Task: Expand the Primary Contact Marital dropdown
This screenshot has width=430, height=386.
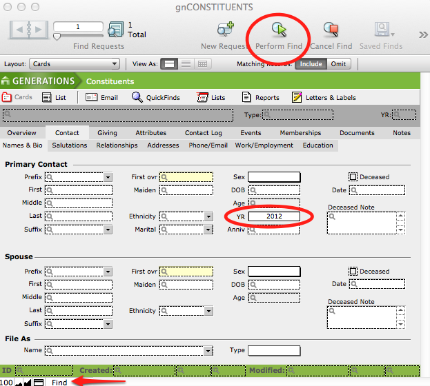Action: [208, 230]
